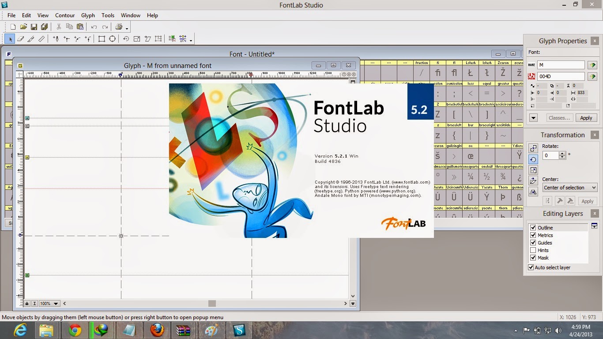603x339 pixels.
Task: Click the Copy toolbar icon
Action: [69, 27]
